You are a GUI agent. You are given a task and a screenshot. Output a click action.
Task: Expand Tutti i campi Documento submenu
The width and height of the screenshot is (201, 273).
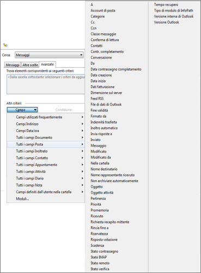tap(46, 137)
